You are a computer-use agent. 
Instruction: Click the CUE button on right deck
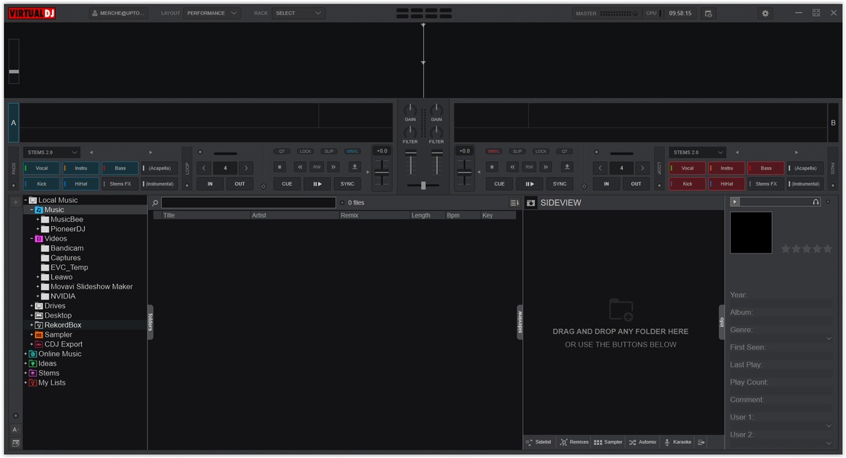point(499,184)
